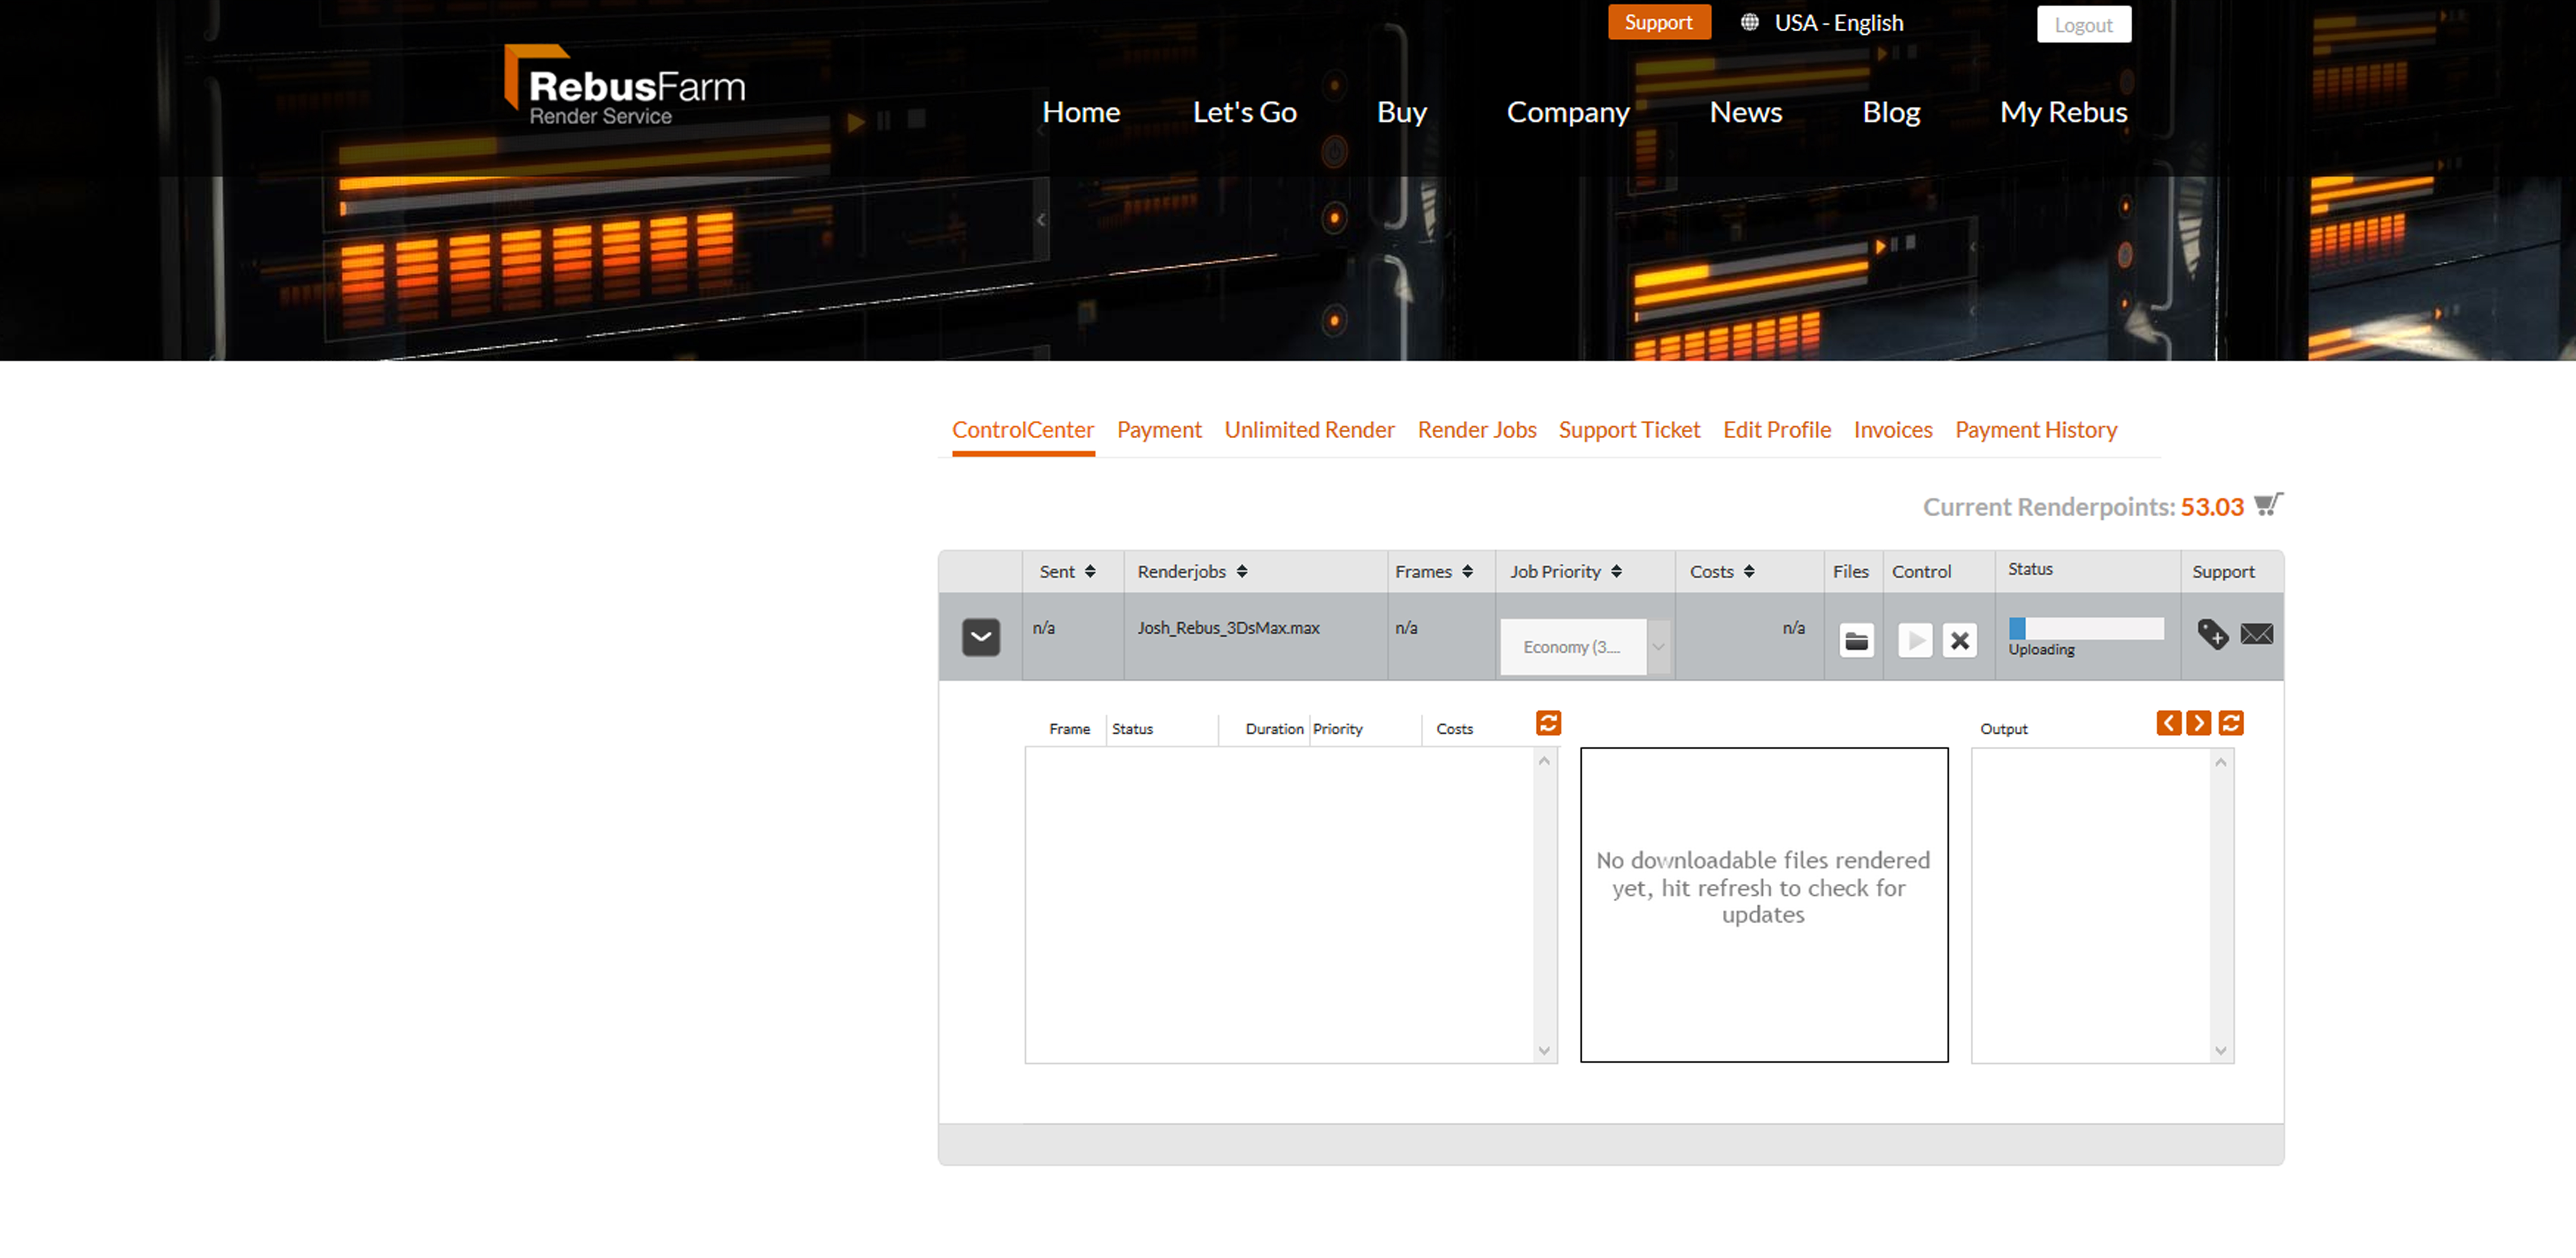Refresh the frame list panel
This screenshot has height=1258, width=2576.
coord(1548,723)
